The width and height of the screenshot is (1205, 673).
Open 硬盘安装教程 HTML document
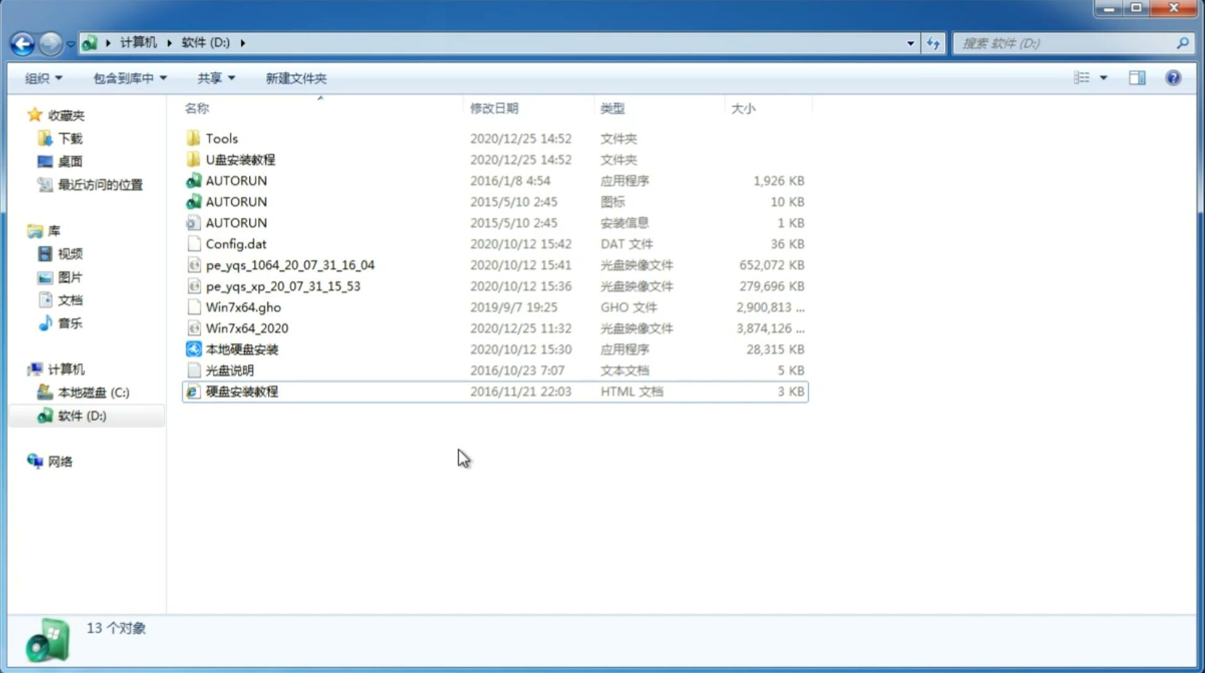(241, 391)
